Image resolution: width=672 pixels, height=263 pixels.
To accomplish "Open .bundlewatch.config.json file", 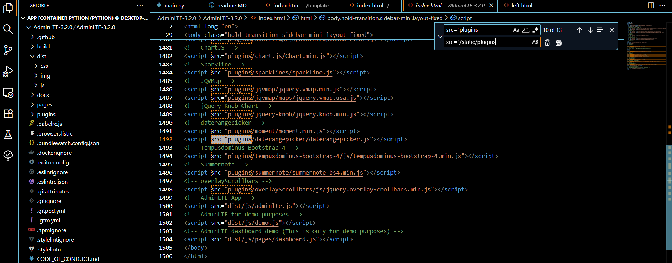I will pyautogui.click(x=84, y=143).
